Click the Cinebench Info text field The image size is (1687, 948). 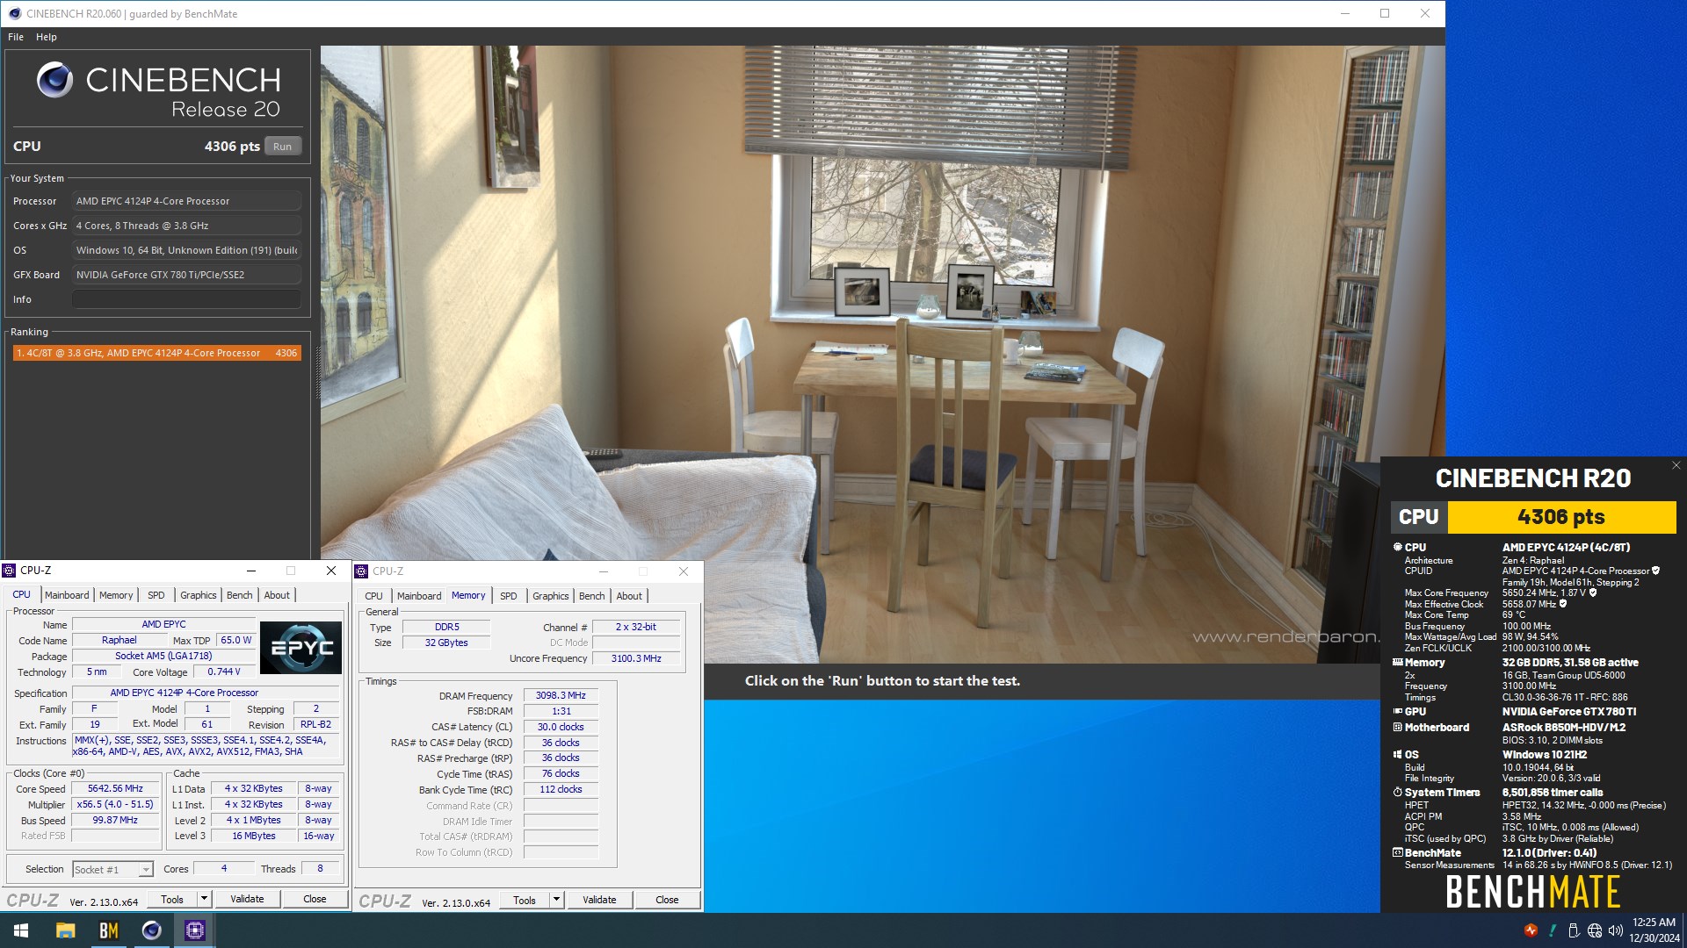(x=186, y=299)
